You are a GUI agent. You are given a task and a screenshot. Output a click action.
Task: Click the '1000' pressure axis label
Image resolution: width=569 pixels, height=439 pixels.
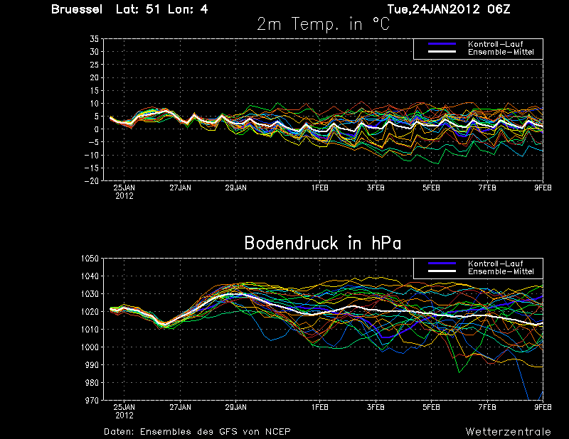90,347
